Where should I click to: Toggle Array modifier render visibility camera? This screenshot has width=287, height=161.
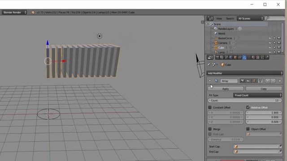coord(242,81)
